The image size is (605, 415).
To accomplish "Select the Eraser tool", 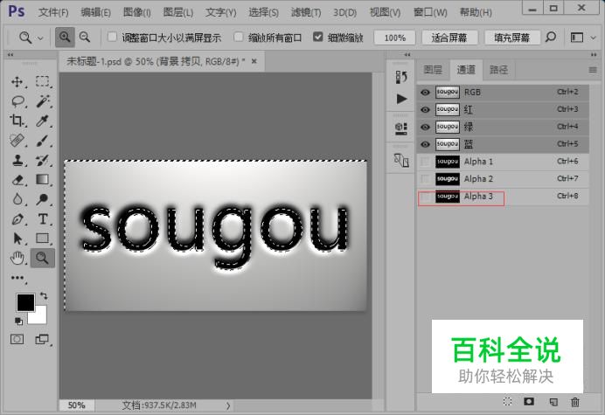I will pos(17,180).
